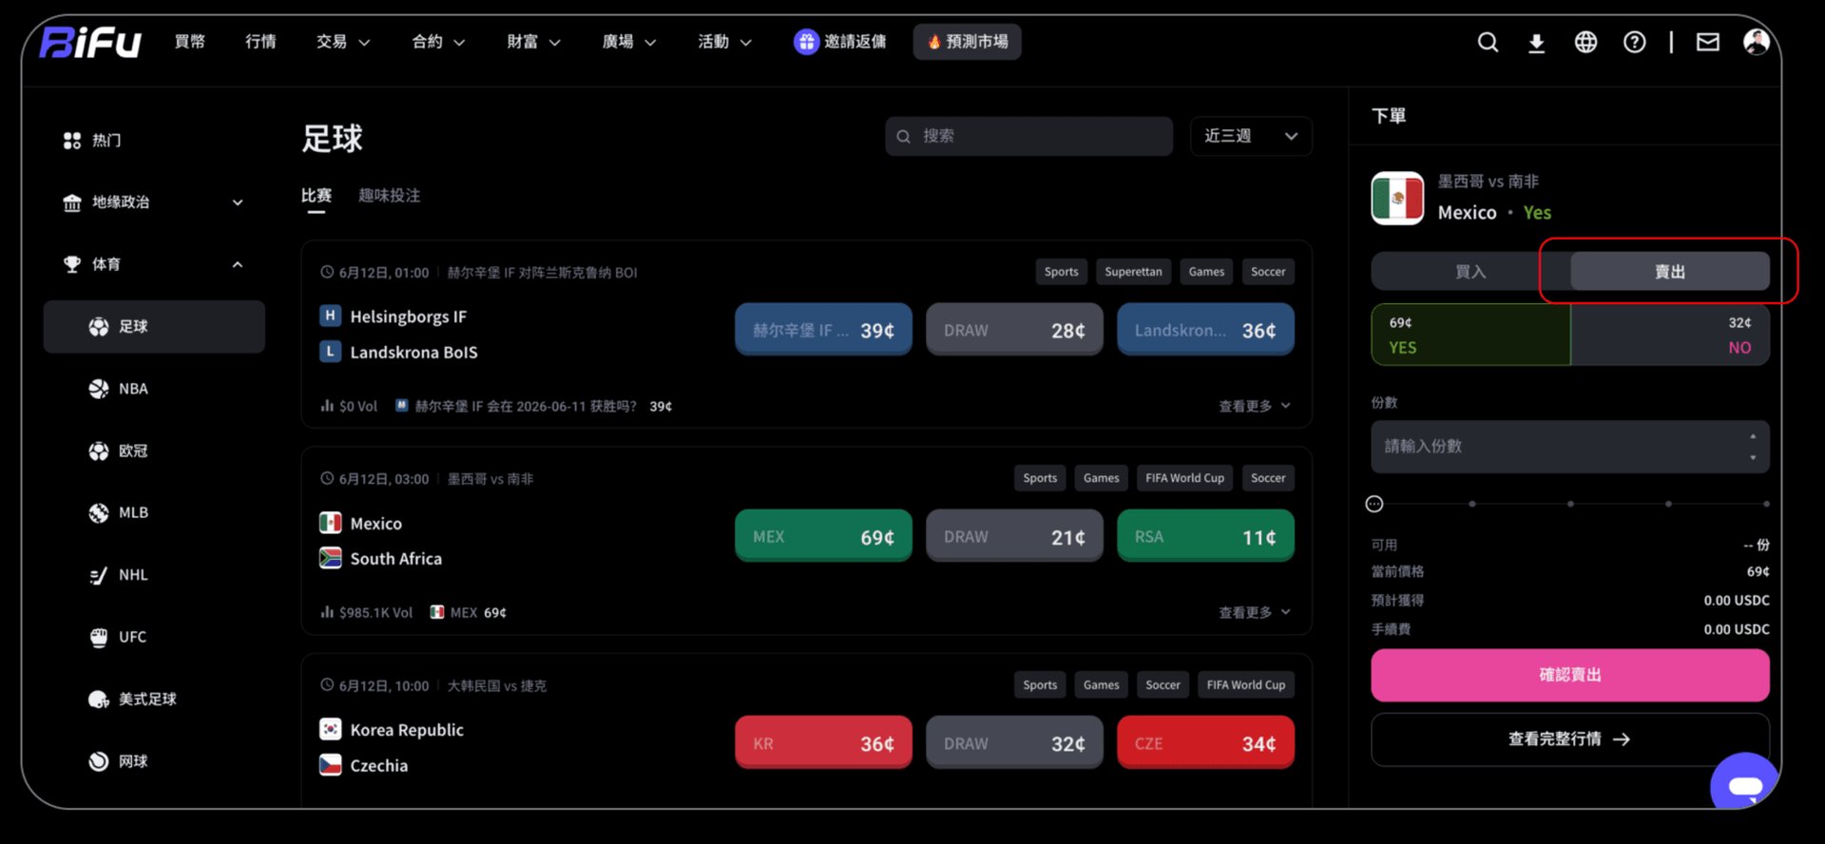Screen dimensions: 1825x844
Task: Expand the 合約 dropdown menu
Action: point(438,42)
